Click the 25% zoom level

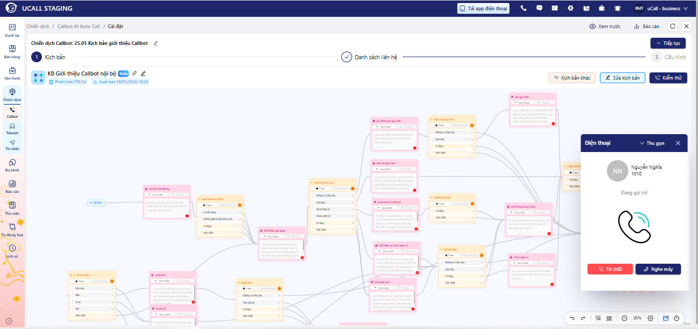tap(637, 318)
